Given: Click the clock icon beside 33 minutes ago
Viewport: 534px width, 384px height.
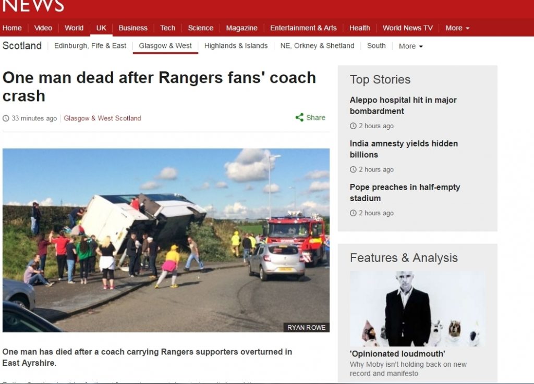Looking at the screenshot, I should [x=6, y=118].
